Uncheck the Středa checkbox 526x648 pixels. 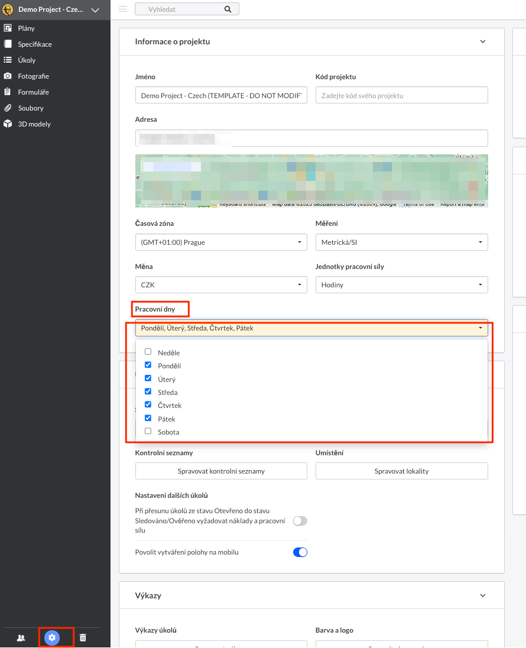[x=148, y=391]
